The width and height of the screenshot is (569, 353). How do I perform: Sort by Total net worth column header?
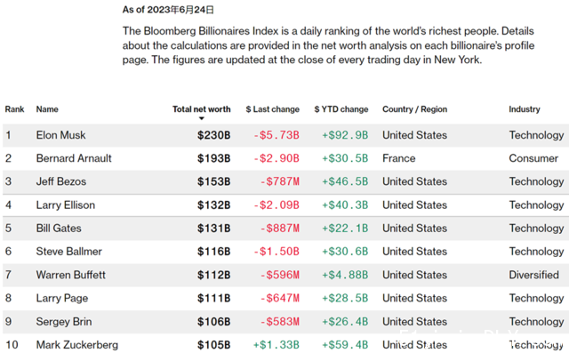coord(202,109)
